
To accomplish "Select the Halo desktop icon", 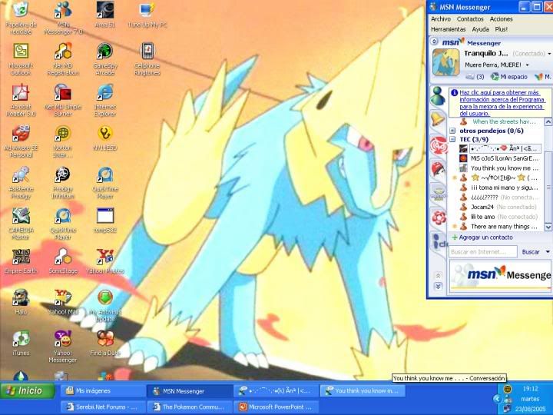I will [x=21, y=303].
